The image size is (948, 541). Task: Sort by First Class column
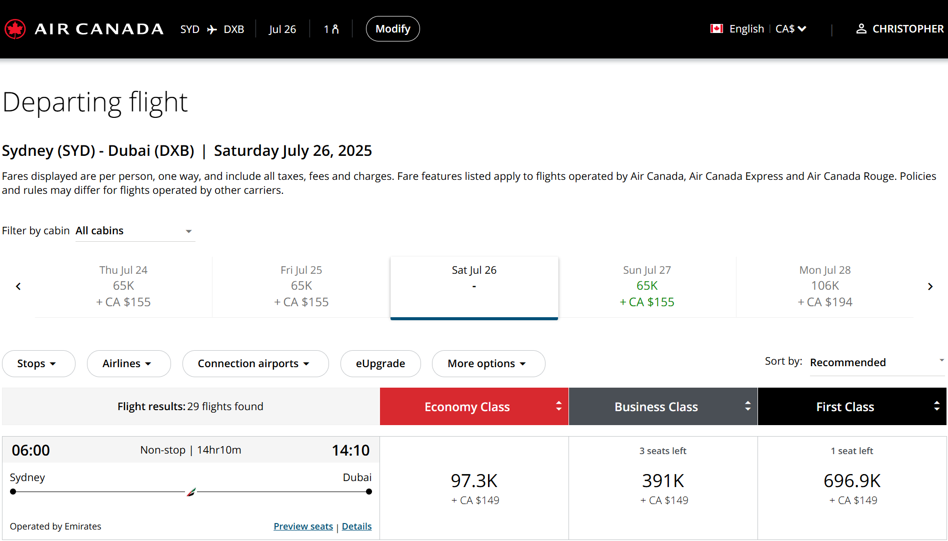point(852,407)
